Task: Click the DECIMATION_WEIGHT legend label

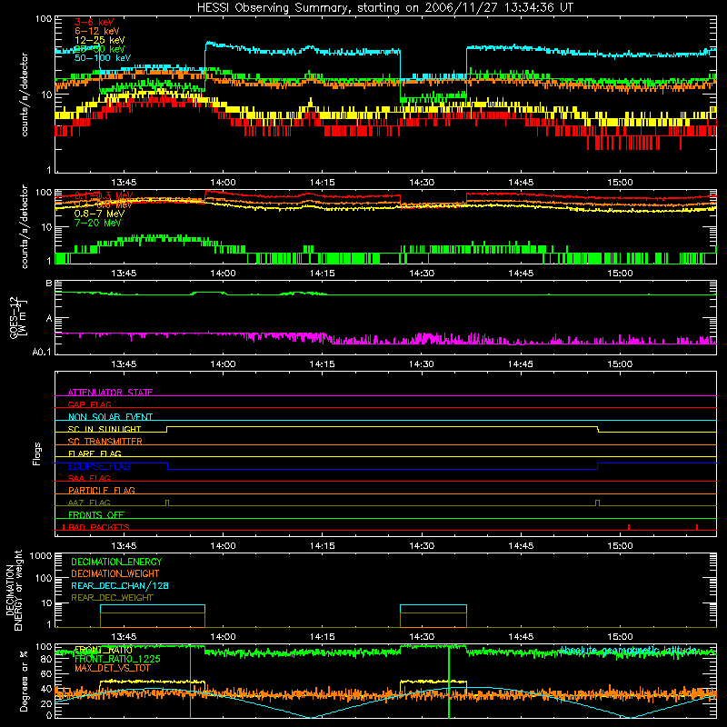Action: [x=115, y=573]
